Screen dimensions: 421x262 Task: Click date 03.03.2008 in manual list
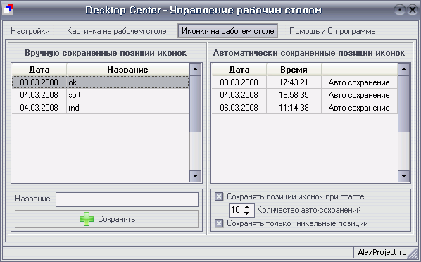[x=39, y=82]
